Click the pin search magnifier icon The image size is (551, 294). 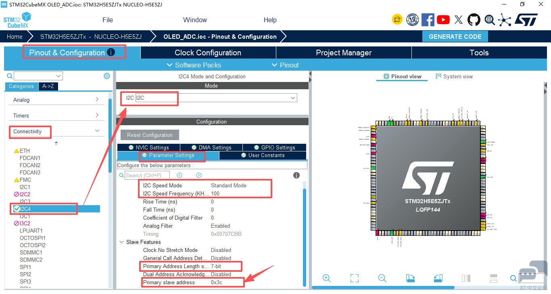pos(513,278)
